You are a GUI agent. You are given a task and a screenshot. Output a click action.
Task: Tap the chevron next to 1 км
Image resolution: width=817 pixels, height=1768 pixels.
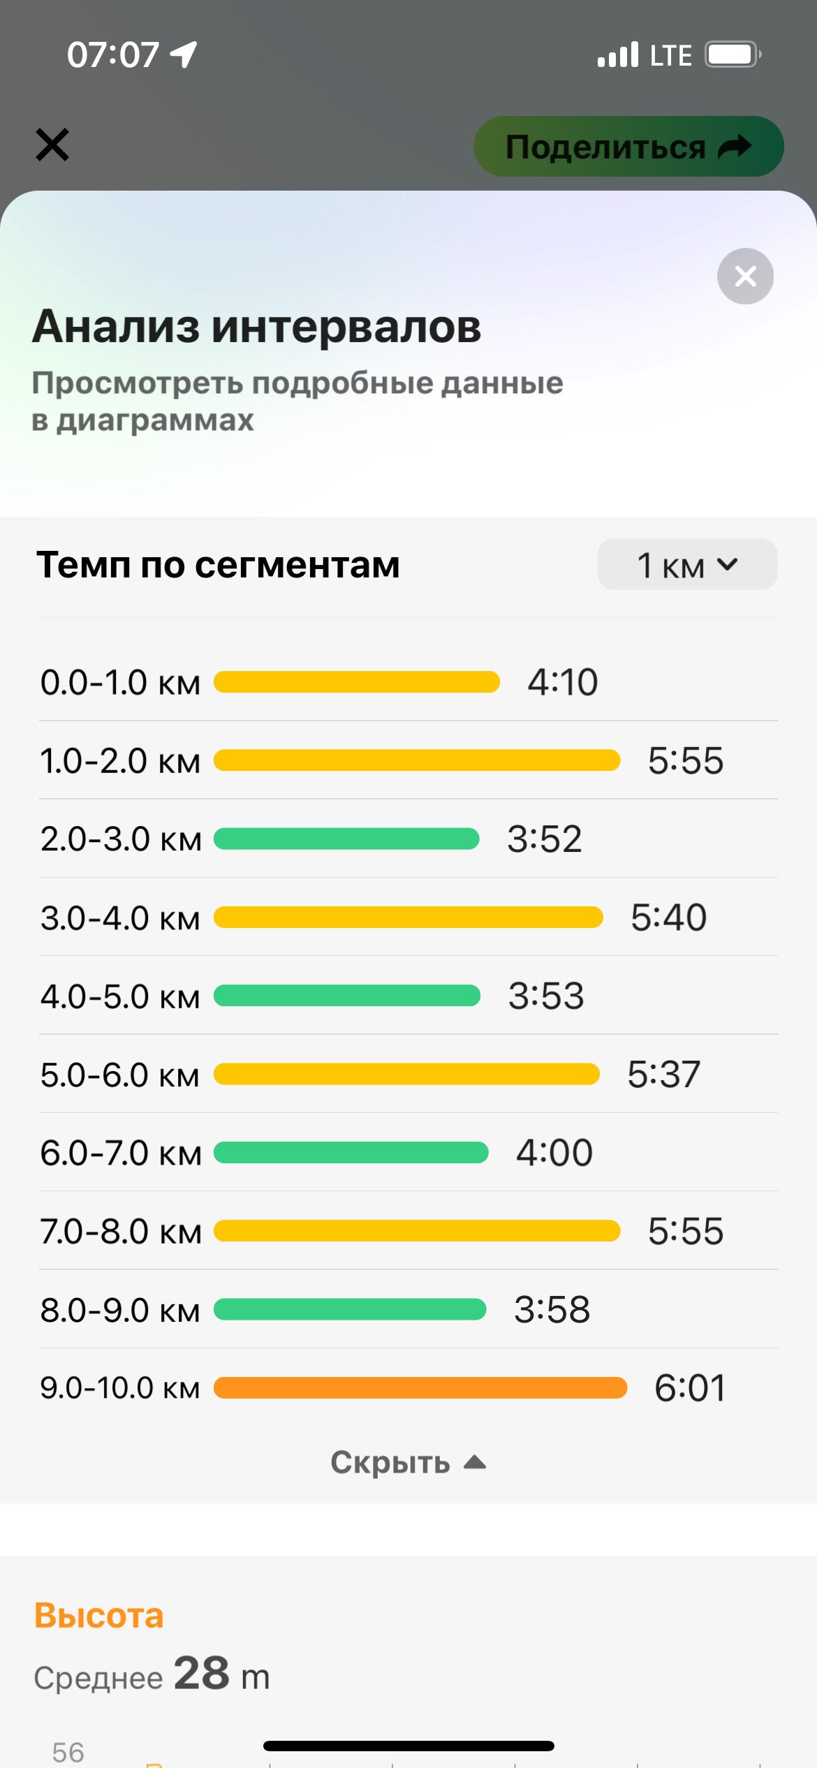[727, 564]
